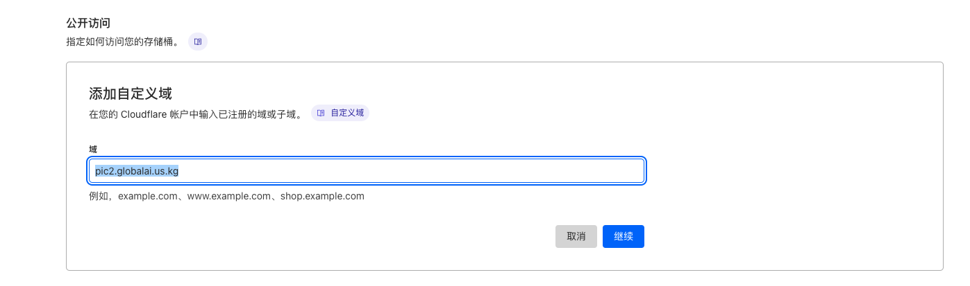Click the highlighted pic2.globalai.us.kg text
This screenshot has width=970, height=286.
click(137, 171)
